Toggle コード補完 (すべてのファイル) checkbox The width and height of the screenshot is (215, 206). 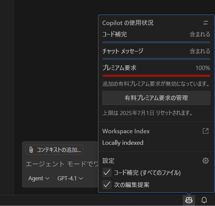[x=107, y=173]
